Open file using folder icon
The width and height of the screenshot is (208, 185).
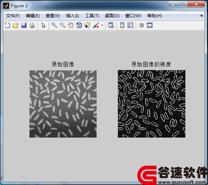(x=15, y=25)
